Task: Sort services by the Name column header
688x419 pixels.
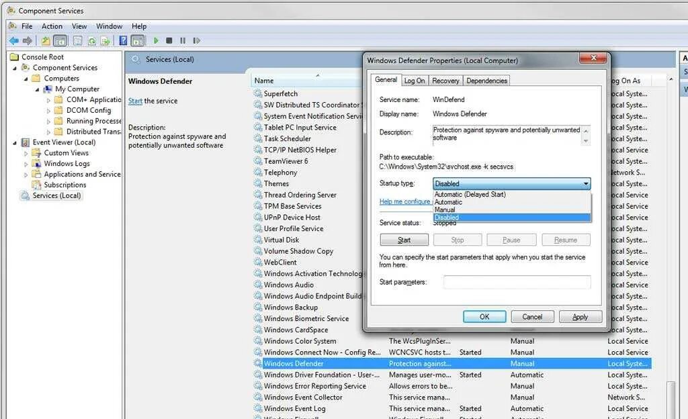Action: [x=307, y=81]
